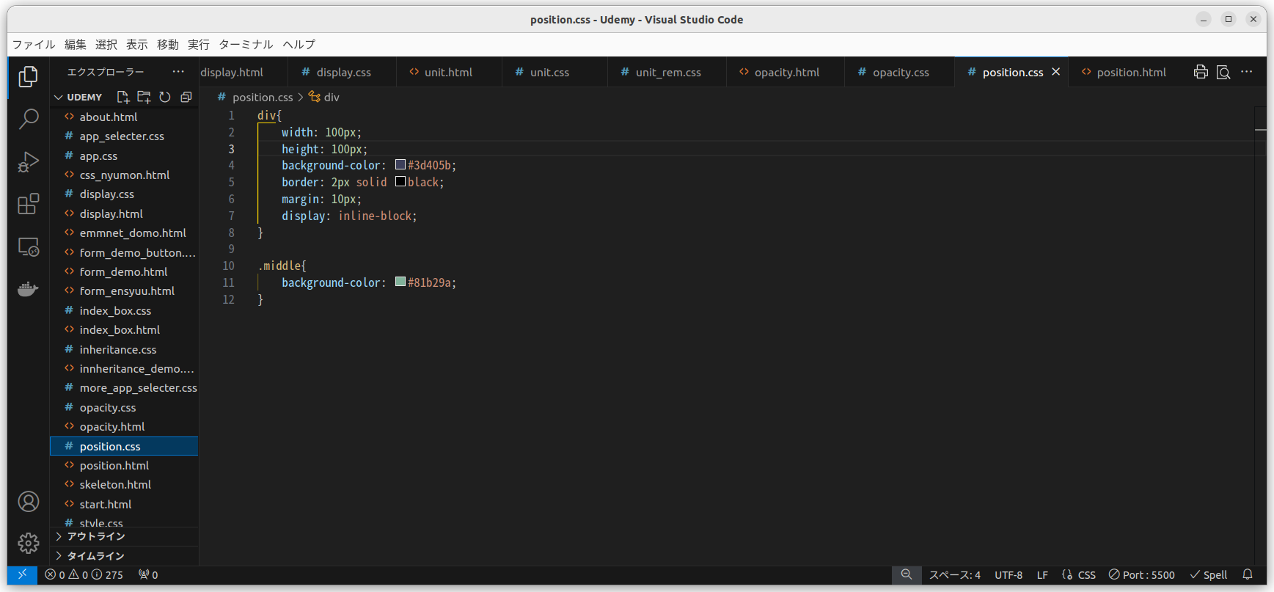Switch to the unit.html tab
The width and height of the screenshot is (1274, 592).
tap(448, 72)
